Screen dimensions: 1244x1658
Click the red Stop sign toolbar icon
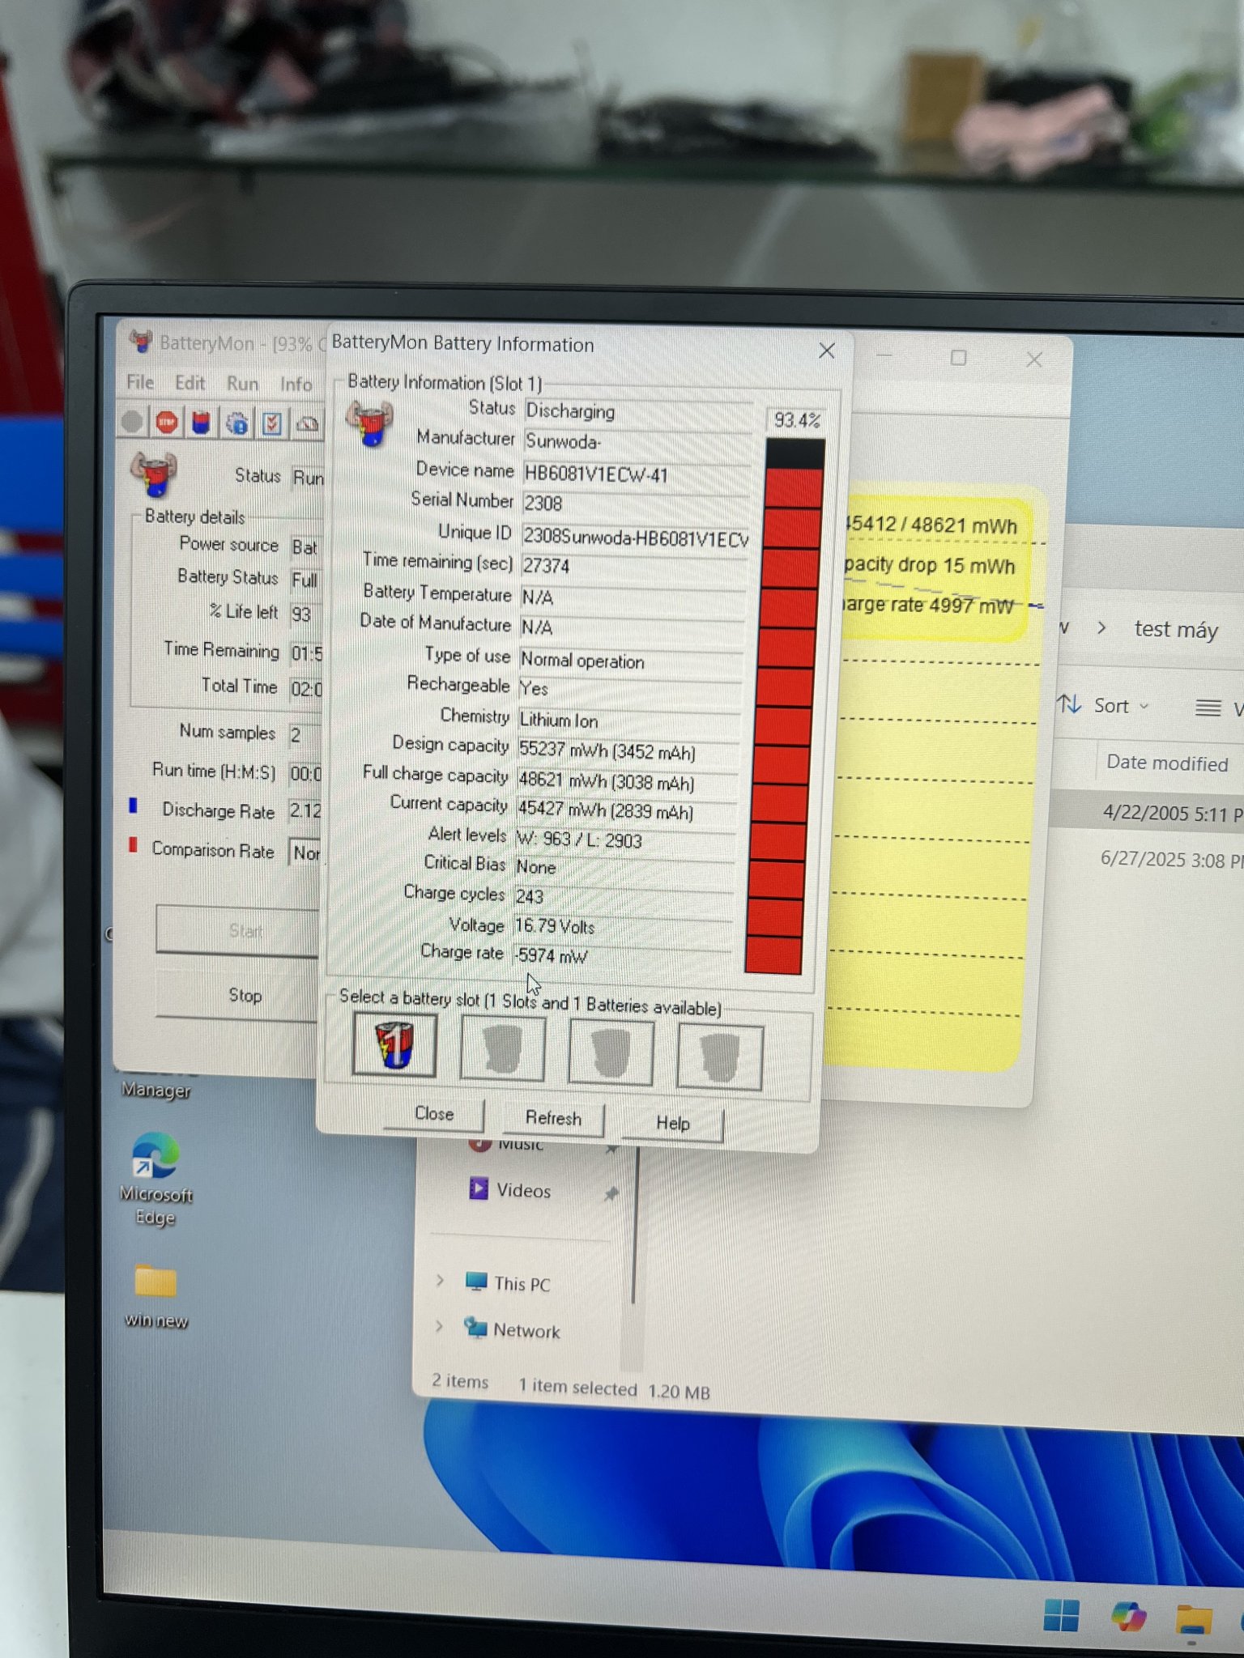tap(167, 423)
